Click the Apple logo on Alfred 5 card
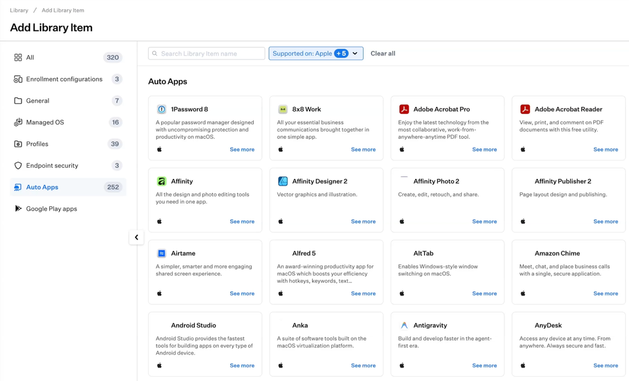This screenshot has width=629, height=381. [x=281, y=294]
